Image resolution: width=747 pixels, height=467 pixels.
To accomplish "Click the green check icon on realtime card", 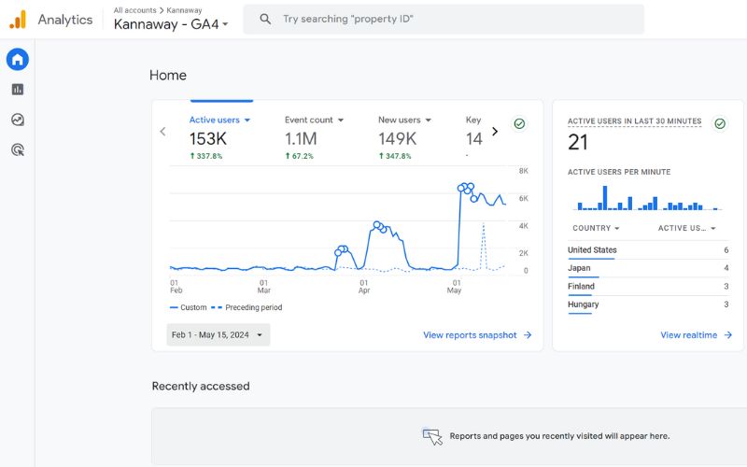I will pyautogui.click(x=719, y=123).
